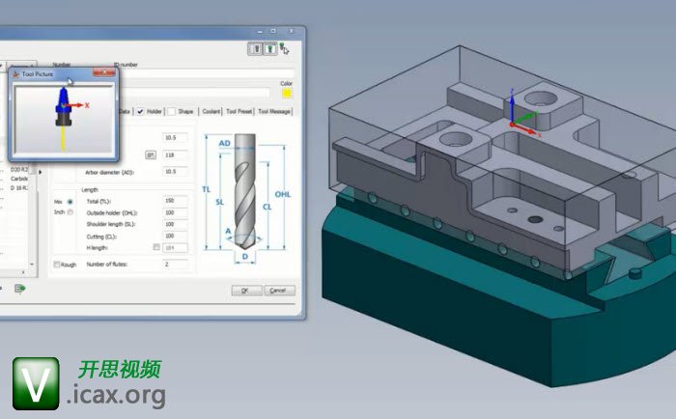Select the Mm unit radio button

[x=70, y=202]
